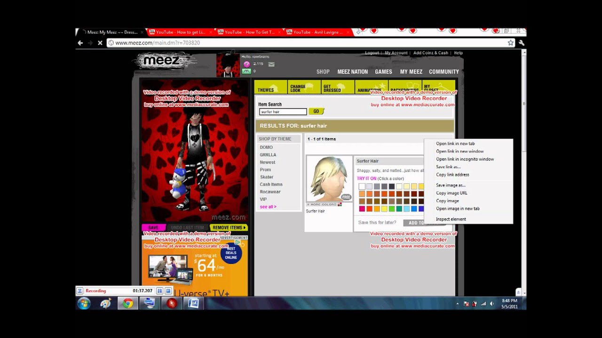
Task: Pick the hot pink color swatch
Action: click(x=362, y=209)
